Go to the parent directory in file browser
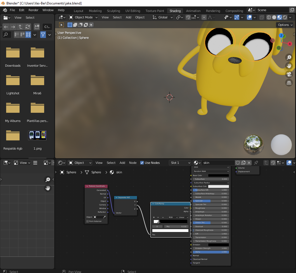Viewport: 296px width, 273px height. [20, 27]
